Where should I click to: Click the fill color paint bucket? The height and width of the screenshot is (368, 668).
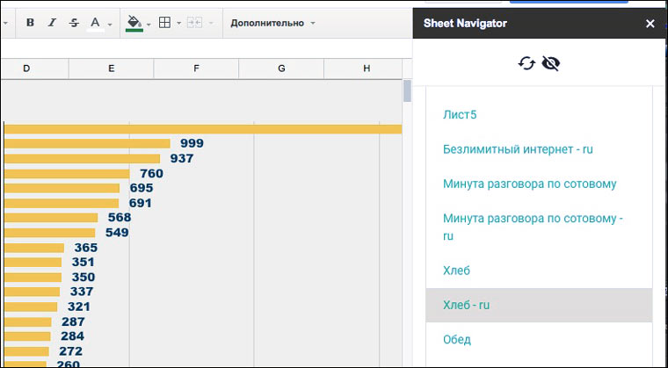click(134, 23)
